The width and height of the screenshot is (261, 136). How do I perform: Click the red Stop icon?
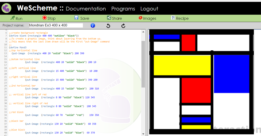[44, 18]
